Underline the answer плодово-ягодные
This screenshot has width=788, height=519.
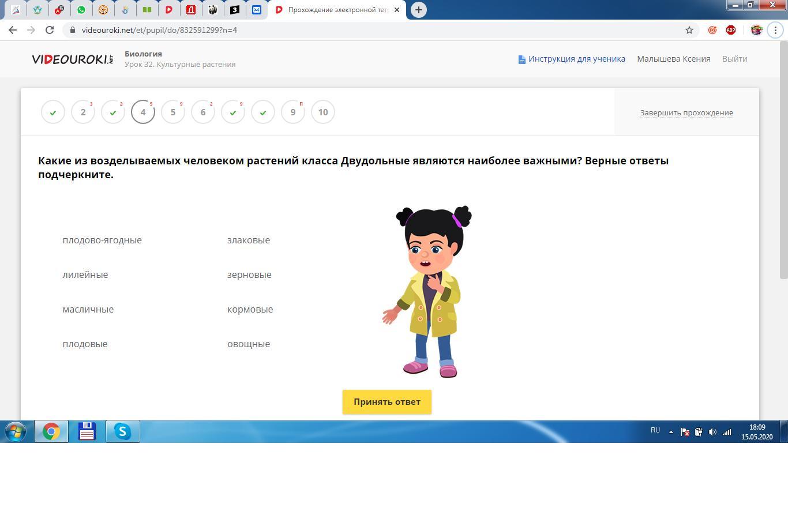click(102, 240)
